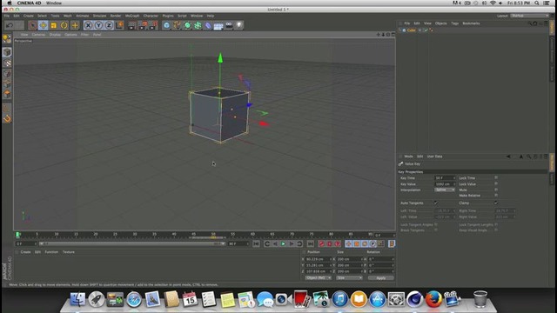Click the Attribute Manager search icon
Viewport: 557px width, 313px height.
[528, 156]
